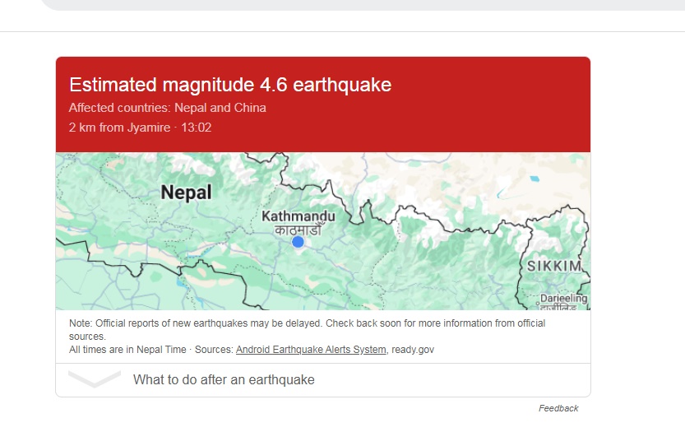Click the '2 km from Jyamire · 13:02' line
This screenshot has width=685, height=432.
click(x=140, y=128)
